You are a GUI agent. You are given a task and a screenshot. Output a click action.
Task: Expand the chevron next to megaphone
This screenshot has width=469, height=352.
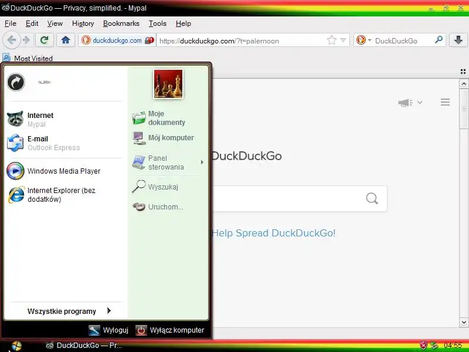coord(420,102)
